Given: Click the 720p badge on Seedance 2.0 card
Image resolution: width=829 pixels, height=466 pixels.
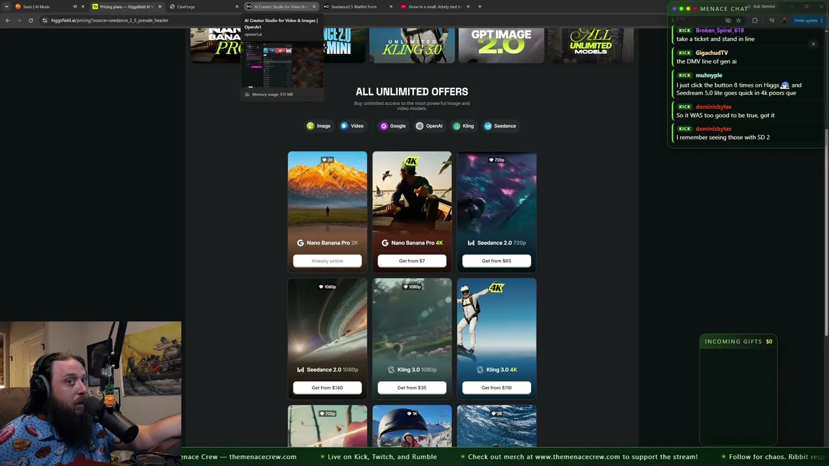Looking at the screenshot, I should 497,160.
